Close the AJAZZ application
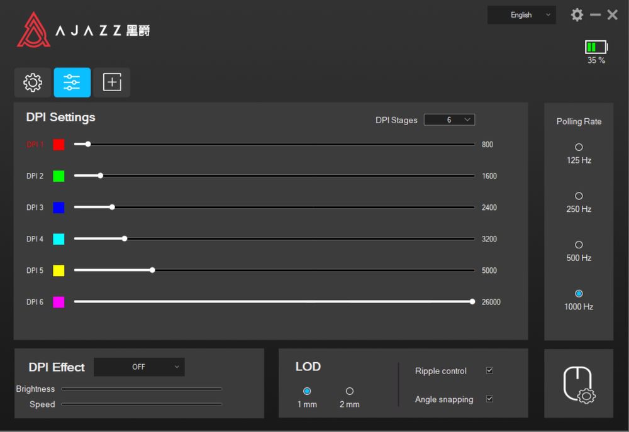629x432 pixels. [x=613, y=15]
